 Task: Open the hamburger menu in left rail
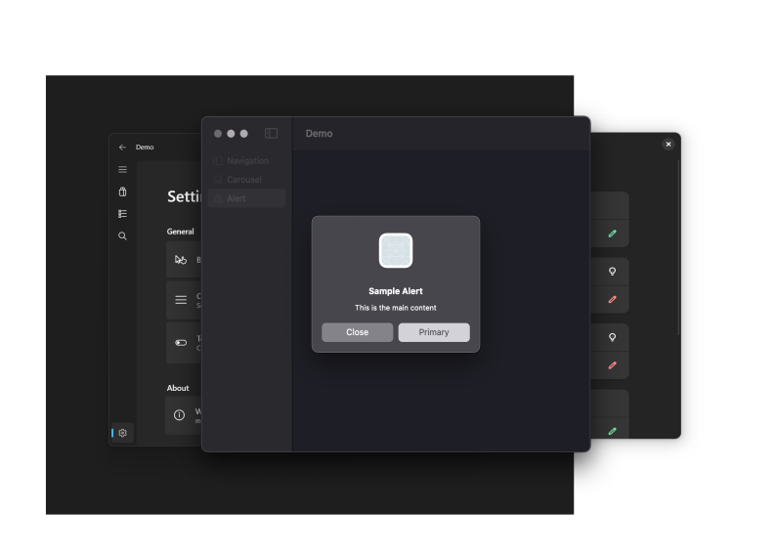[x=122, y=170]
